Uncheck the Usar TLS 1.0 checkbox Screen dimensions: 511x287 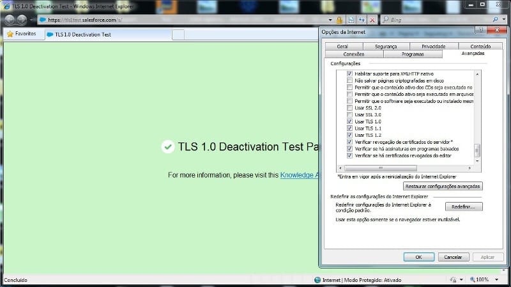tap(349, 121)
